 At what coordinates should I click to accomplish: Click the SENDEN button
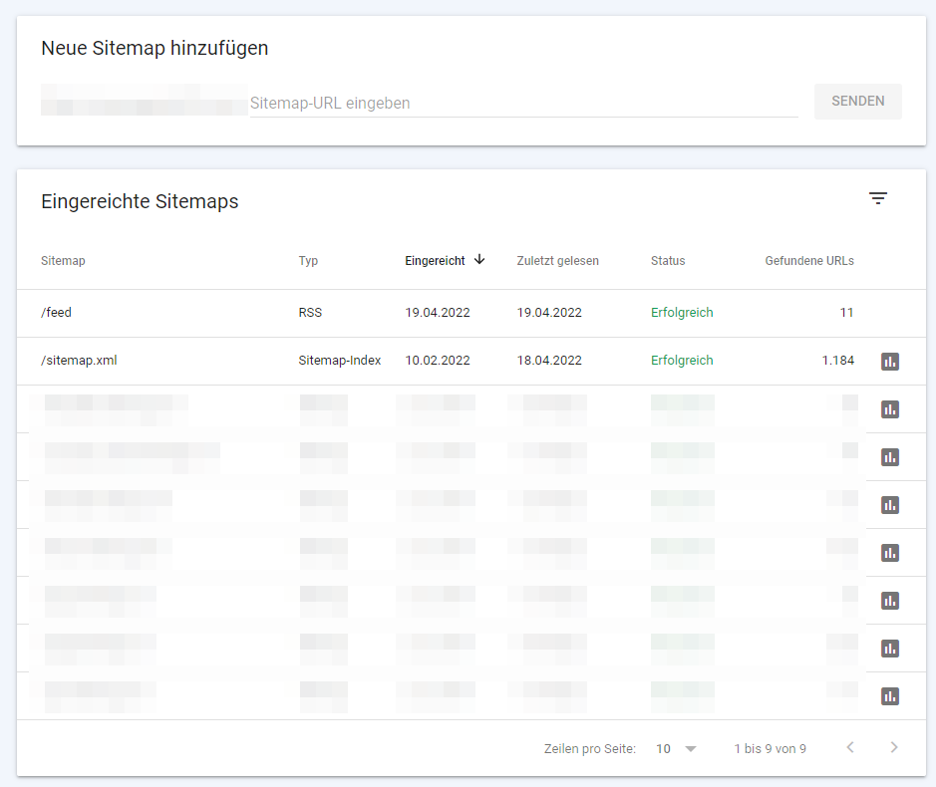(x=857, y=101)
